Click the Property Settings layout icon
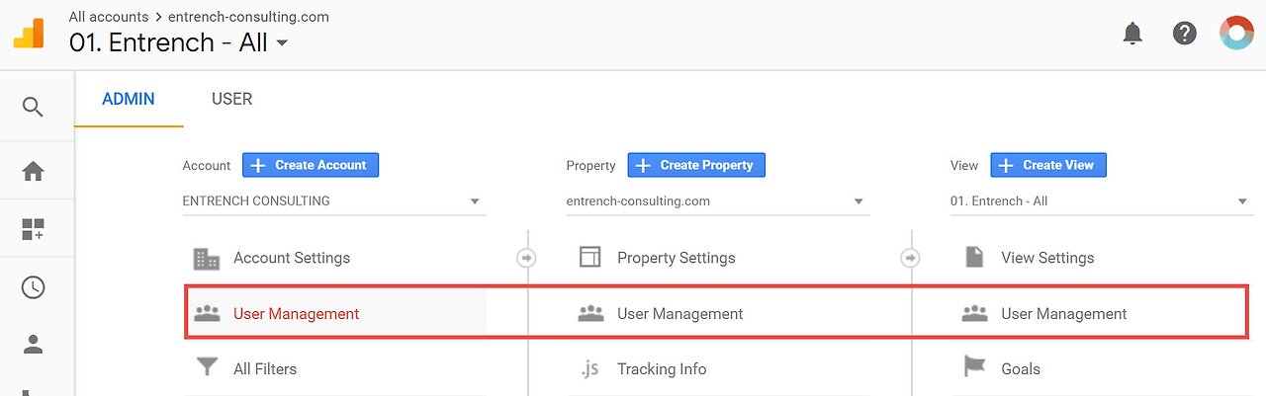Image resolution: width=1266 pixels, height=396 pixels. (x=590, y=258)
